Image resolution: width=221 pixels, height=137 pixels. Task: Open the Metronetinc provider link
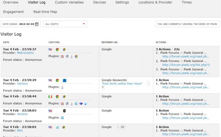(25, 53)
